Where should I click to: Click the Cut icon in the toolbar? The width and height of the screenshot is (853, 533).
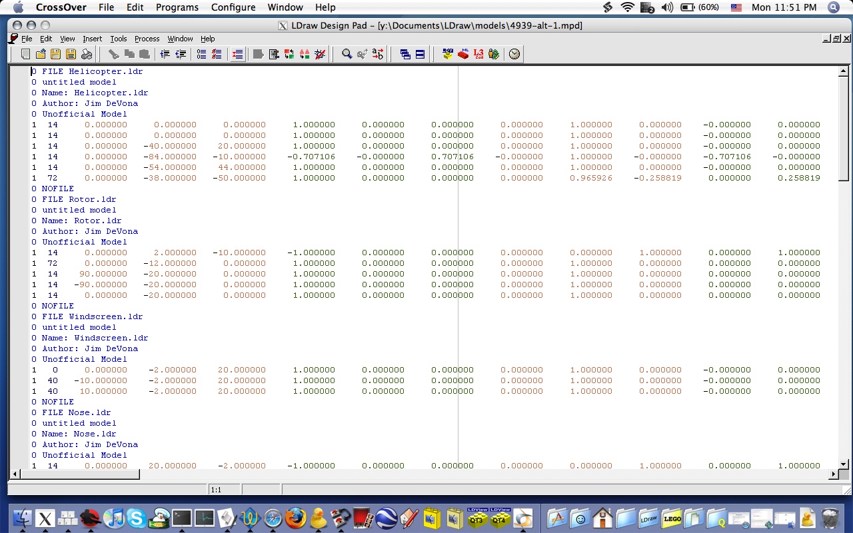coord(114,54)
